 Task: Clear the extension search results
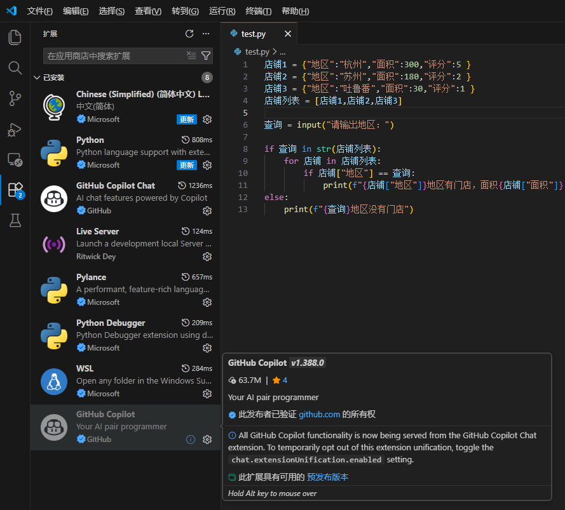191,55
